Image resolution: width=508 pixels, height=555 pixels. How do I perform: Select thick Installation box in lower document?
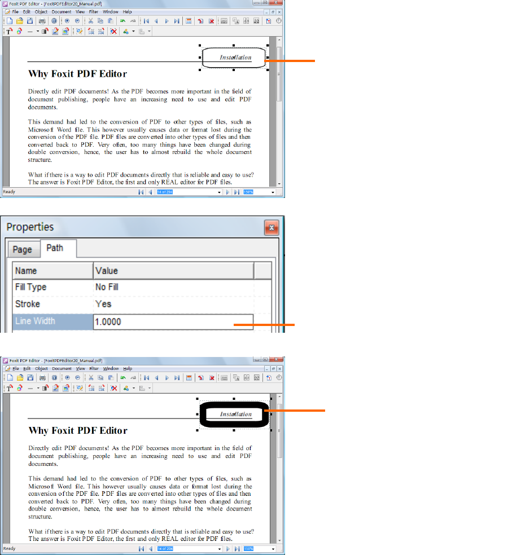tap(234, 414)
